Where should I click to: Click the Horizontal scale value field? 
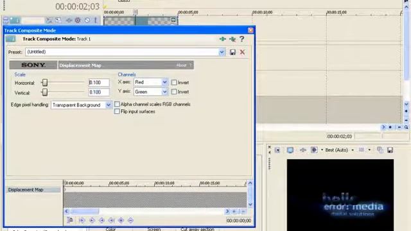point(99,83)
